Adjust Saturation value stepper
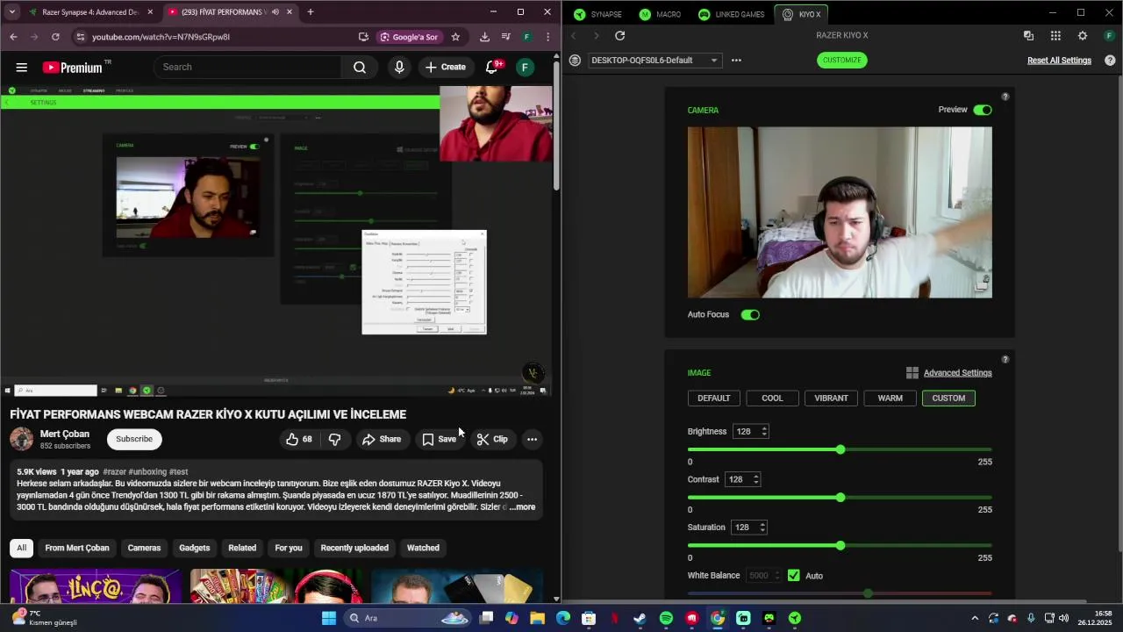This screenshot has width=1123, height=632. click(x=762, y=528)
